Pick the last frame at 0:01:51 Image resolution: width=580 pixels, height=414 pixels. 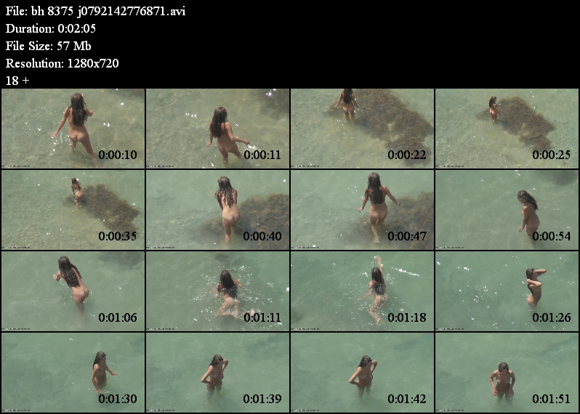coord(507,372)
